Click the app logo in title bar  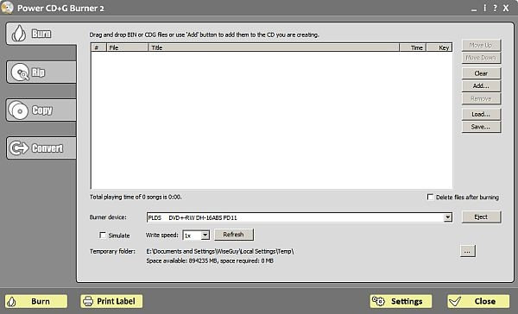[x=7, y=7]
